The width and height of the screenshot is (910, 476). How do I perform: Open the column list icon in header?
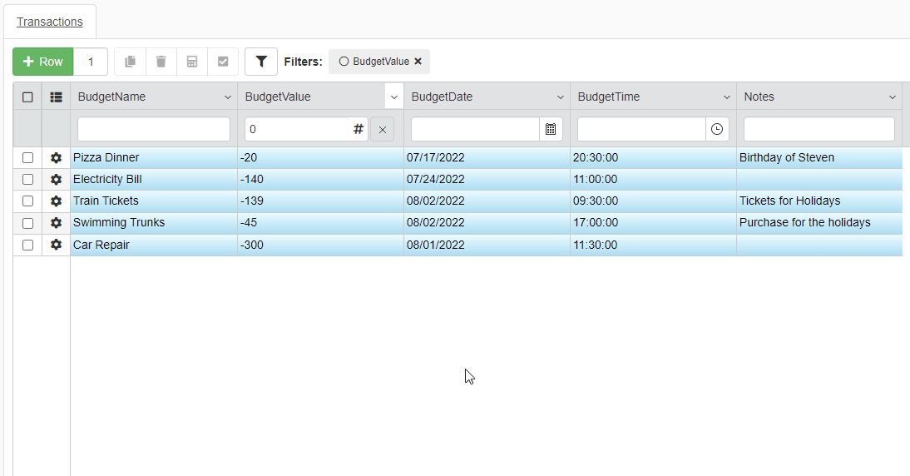click(56, 97)
